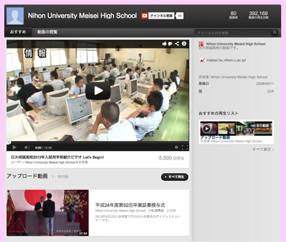Click the video progress bar
The width and height of the screenshot is (286, 242).
click(98, 142)
